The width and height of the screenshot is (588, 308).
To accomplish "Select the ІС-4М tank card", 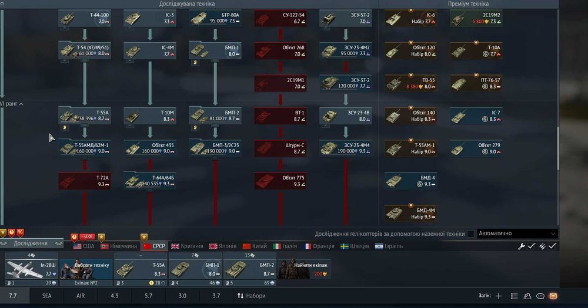I will point(150,50).
